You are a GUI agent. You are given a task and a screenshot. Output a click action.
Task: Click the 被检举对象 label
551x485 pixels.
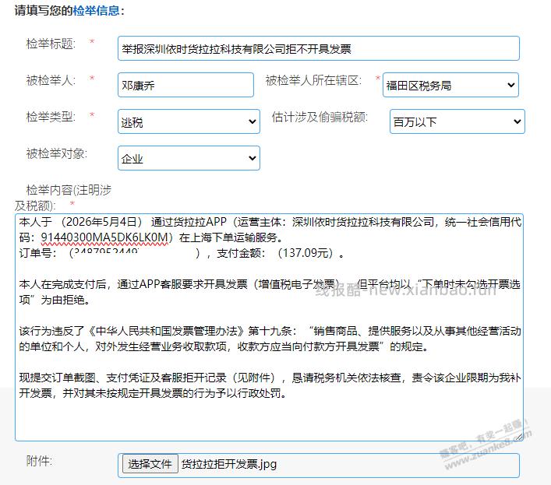click(57, 153)
